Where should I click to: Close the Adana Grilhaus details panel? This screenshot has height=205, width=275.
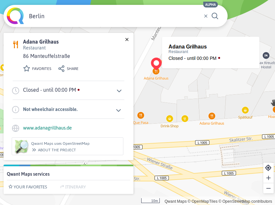[127, 39]
